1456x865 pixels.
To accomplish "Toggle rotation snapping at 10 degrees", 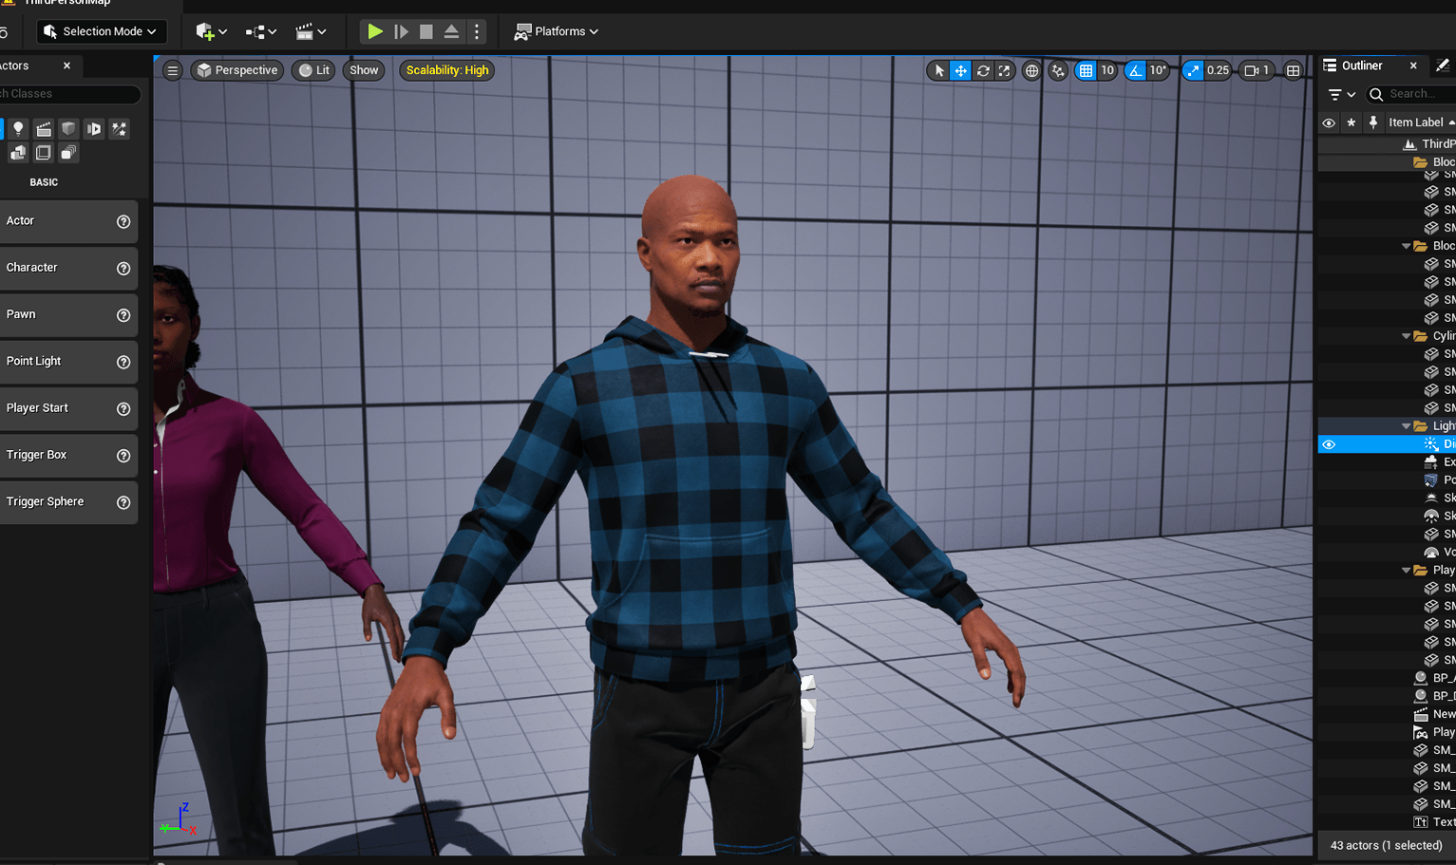I will coord(1135,70).
